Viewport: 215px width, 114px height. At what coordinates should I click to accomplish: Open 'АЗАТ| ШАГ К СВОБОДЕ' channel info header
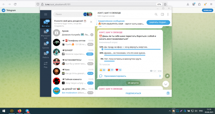109,14
